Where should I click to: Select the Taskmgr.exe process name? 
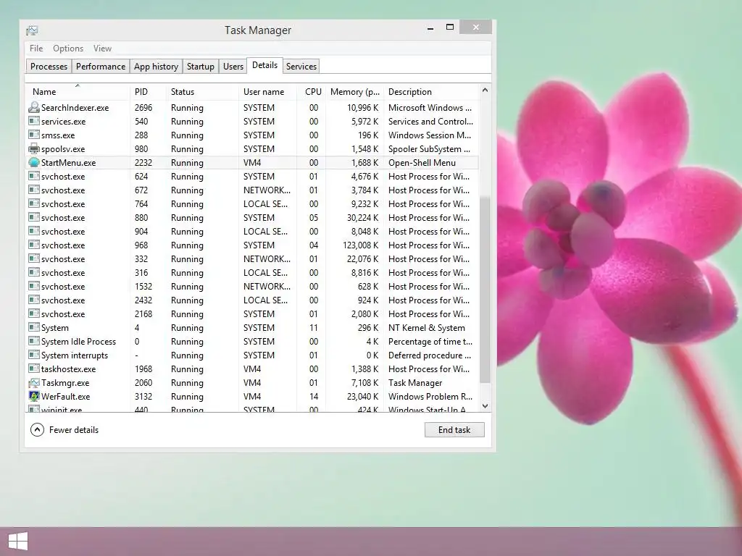point(64,382)
